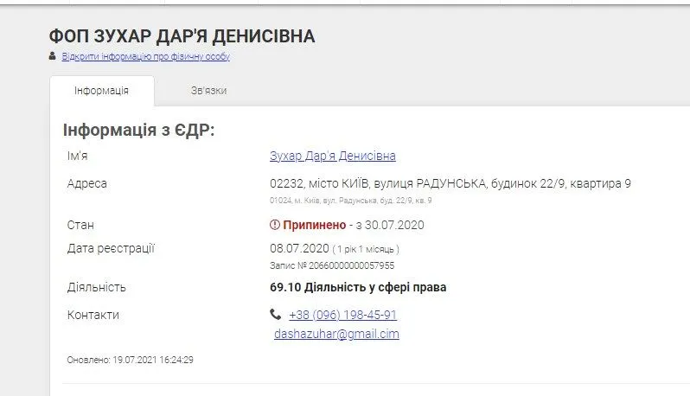
Task: Click the page title ФОП ЗУХАР ДАР'Я ДЕНИСІВНА
Action: (x=182, y=36)
